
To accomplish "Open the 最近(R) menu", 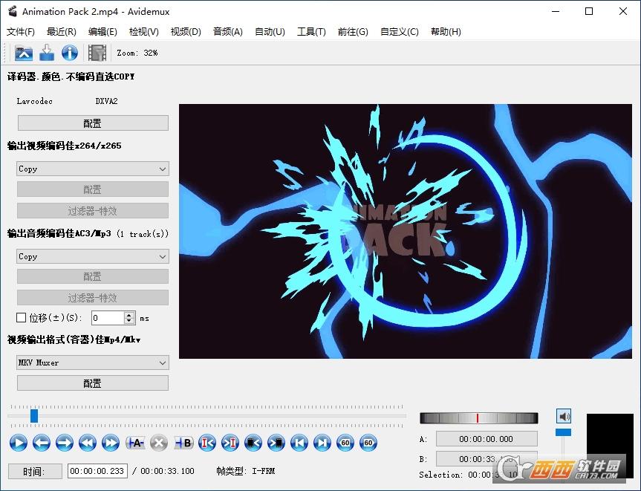I will 62,32.
